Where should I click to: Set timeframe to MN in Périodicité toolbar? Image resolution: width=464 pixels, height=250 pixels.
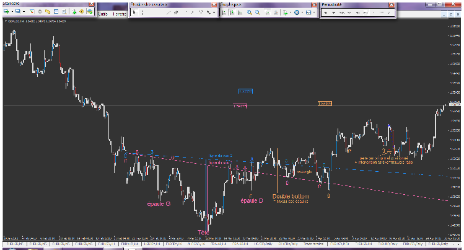(389, 12)
